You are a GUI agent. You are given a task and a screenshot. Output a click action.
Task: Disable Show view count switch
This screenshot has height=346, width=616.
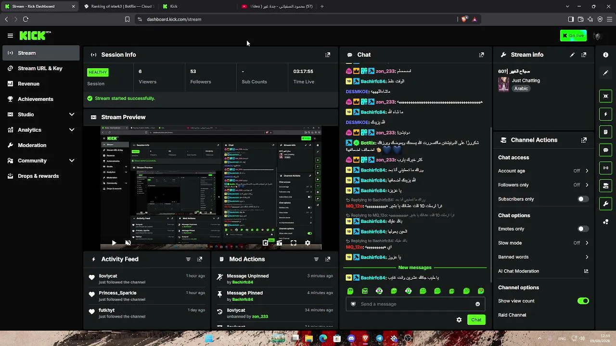click(x=583, y=301)
